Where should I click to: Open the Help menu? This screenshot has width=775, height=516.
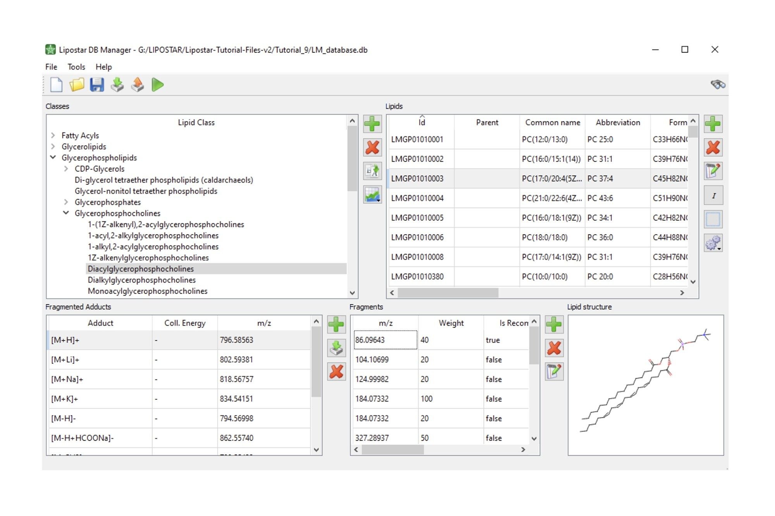click(x=103, y=67)
